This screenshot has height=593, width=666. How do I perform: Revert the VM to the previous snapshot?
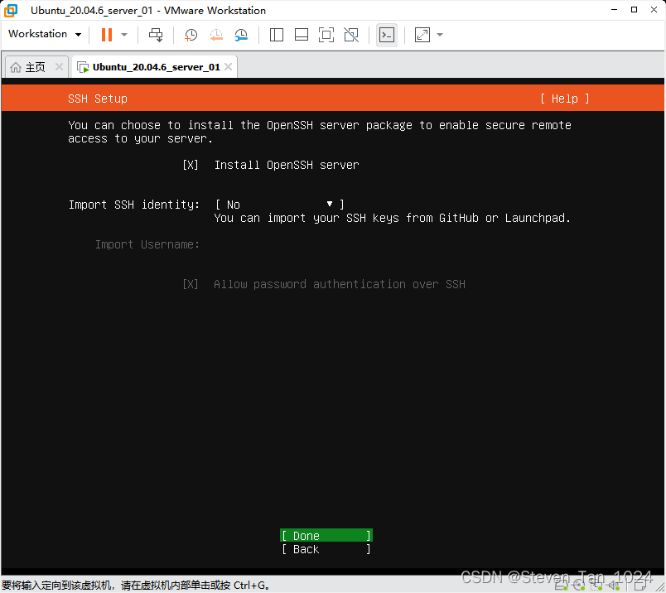click(x=216, y=35)
